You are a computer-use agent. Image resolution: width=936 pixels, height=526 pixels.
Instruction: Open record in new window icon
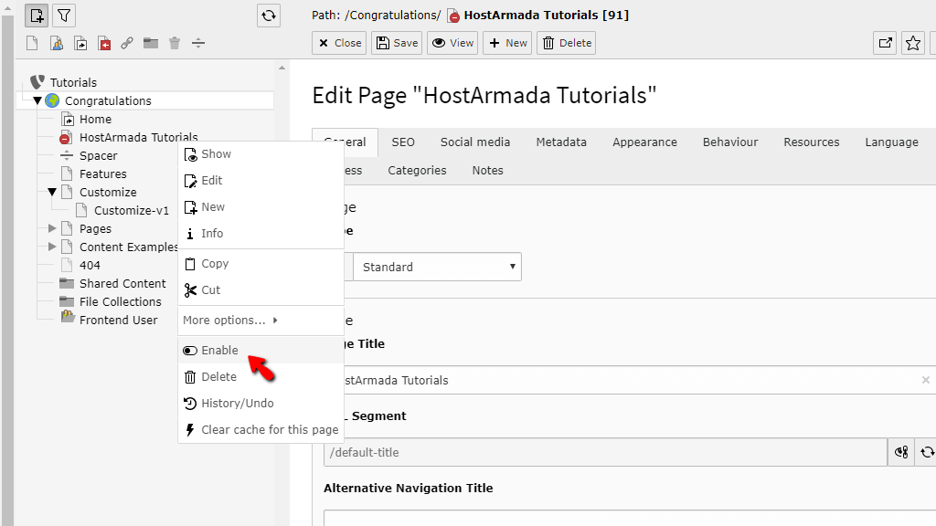pyautogui.click(x=885, y=43)
